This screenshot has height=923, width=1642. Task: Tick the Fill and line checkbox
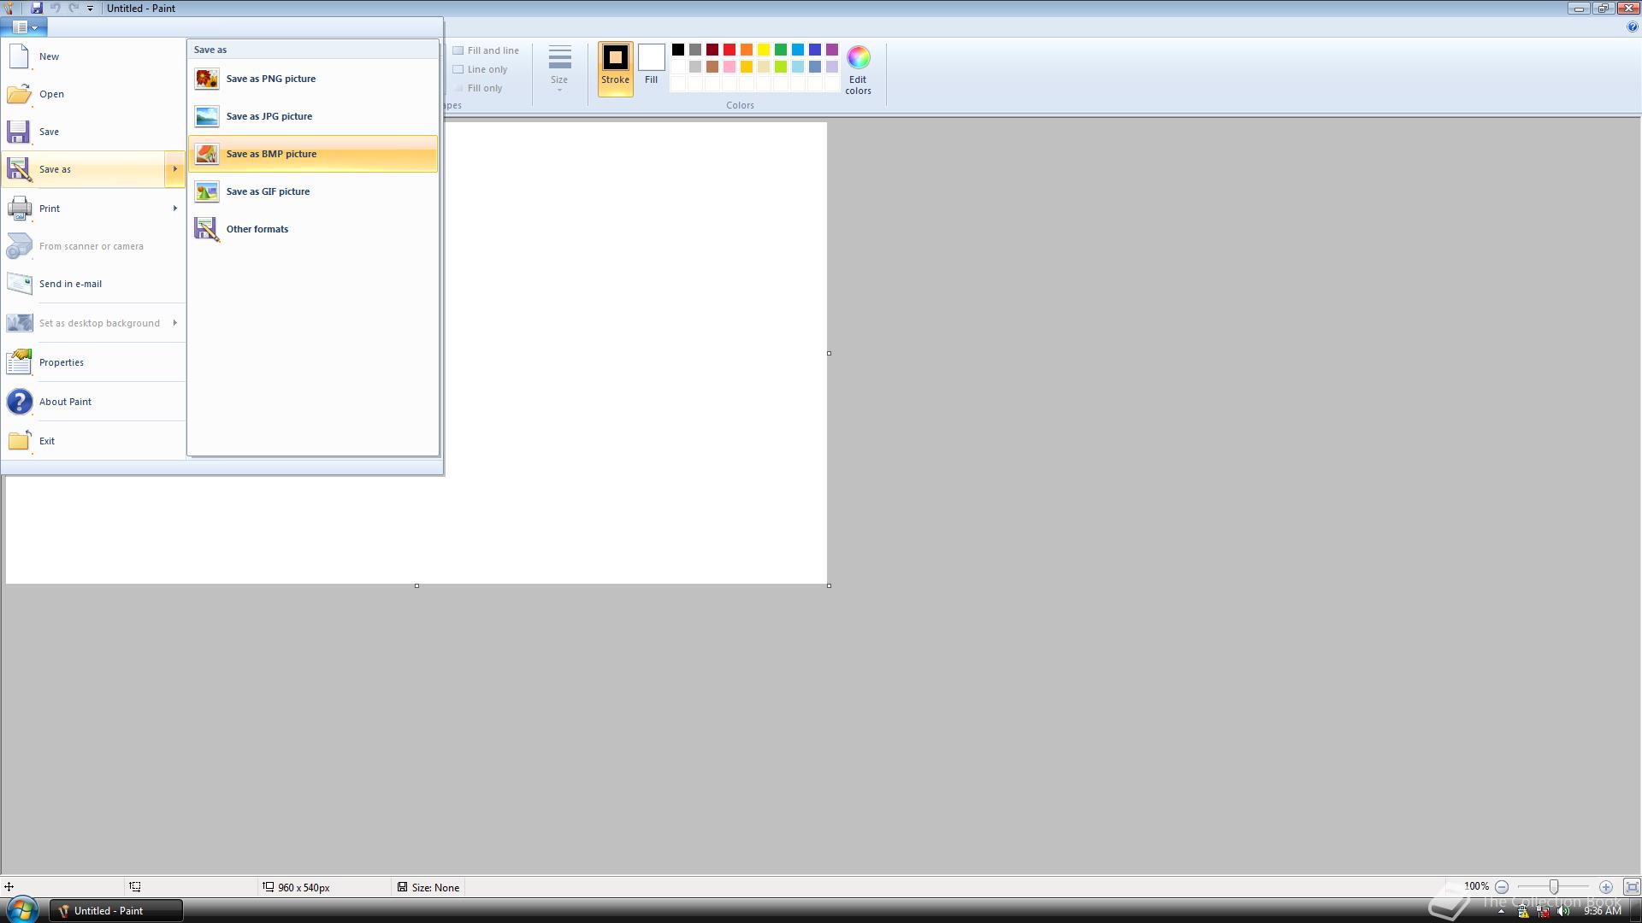click(458, 50)
